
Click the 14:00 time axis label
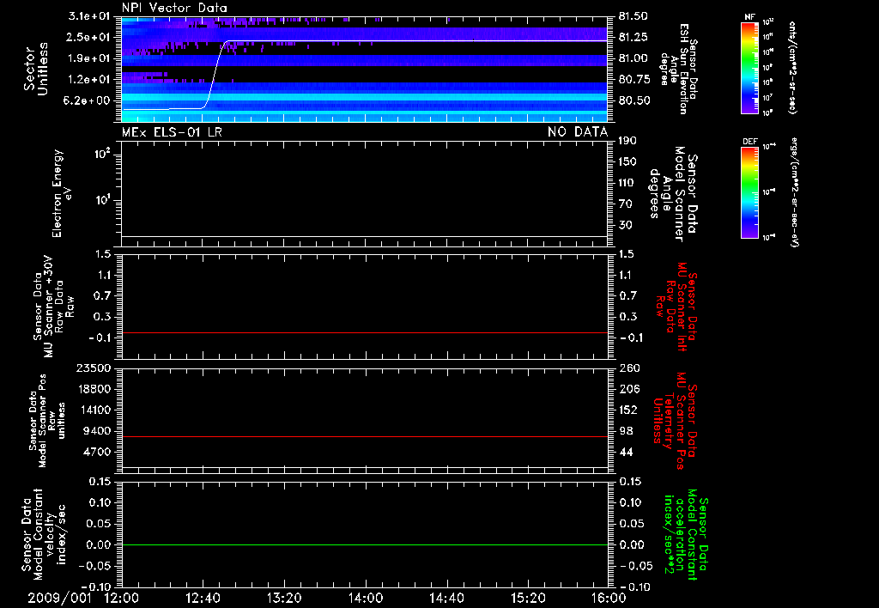(365, 598)
